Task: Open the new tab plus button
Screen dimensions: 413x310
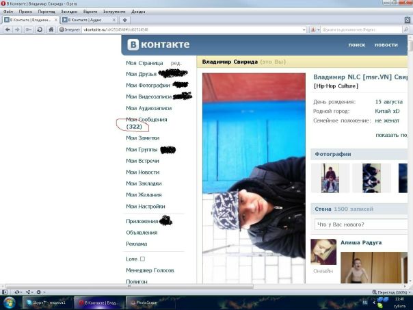Action: click(x=125, y=20)
